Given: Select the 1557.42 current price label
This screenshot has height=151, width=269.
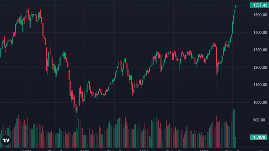Looking at the screenshot, I should pyautogui.click(x=259, y=5).
